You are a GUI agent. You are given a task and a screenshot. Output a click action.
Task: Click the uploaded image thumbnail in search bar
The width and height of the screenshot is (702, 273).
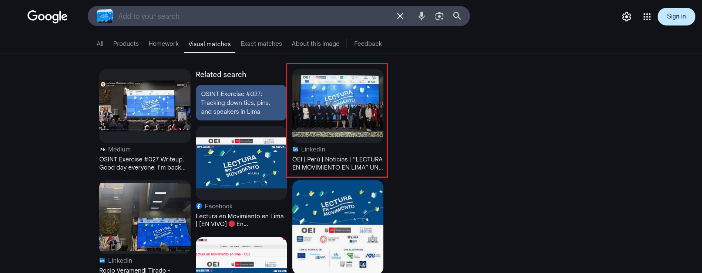coord(105,16)
